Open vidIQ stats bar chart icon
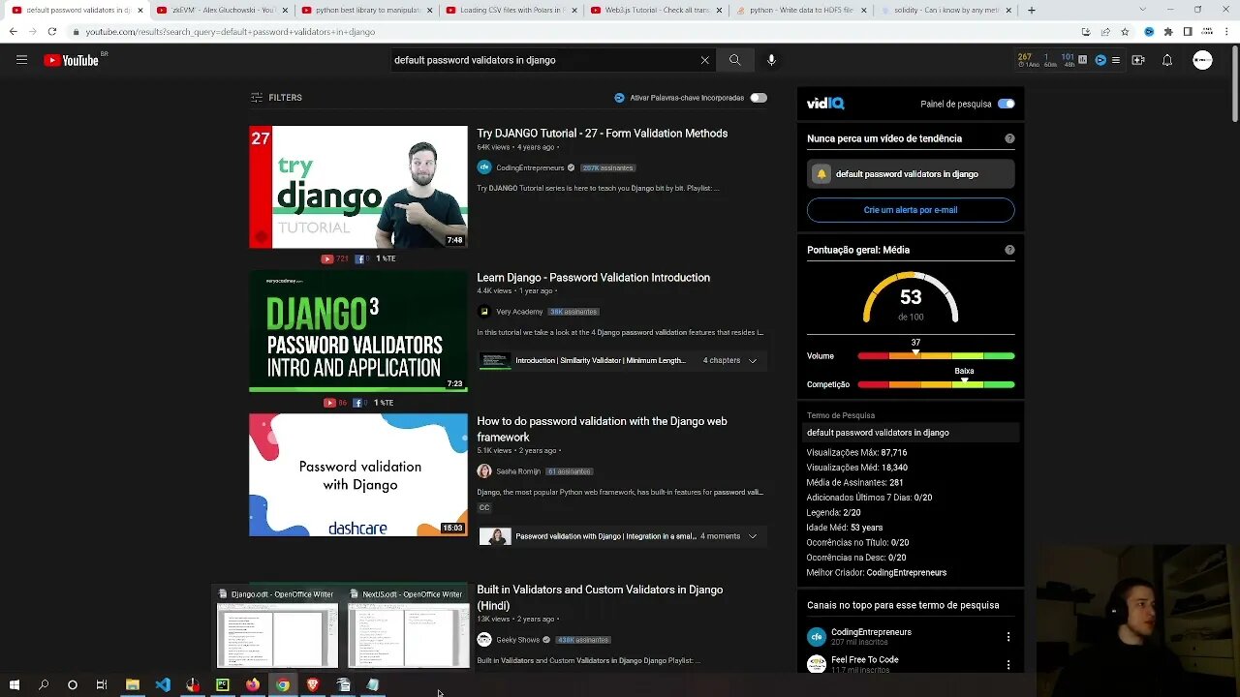This screenshot has height=697, width=1240. [x=1082, y=60]
